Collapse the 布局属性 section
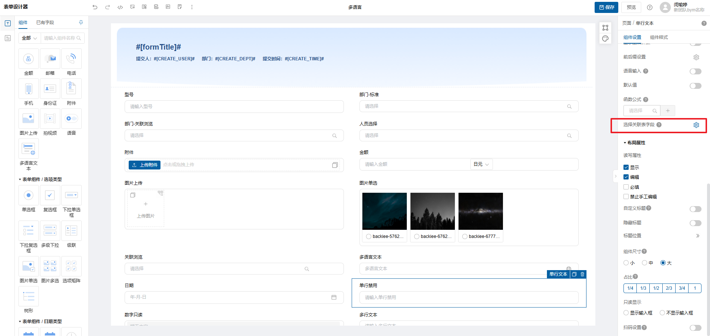710x336 pixels. (635, 143)
